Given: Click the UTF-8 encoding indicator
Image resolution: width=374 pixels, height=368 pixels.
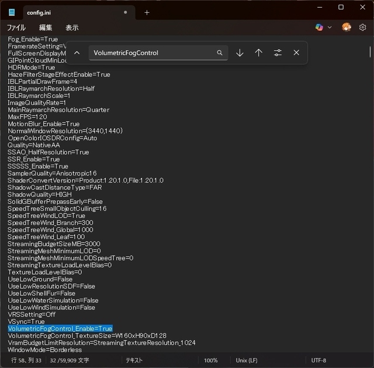Looking at the screenshot, I should [319, 360].
